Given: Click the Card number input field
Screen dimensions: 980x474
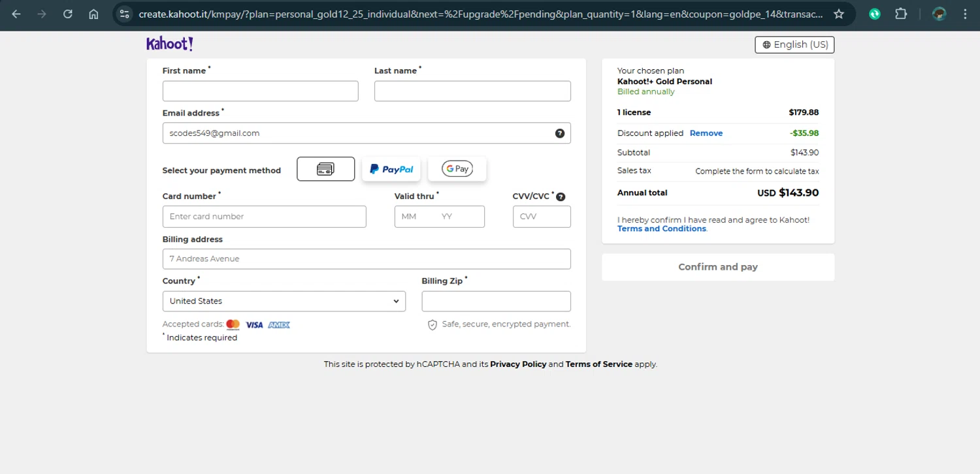Looking at the screenshot, I should click(264, 217).
